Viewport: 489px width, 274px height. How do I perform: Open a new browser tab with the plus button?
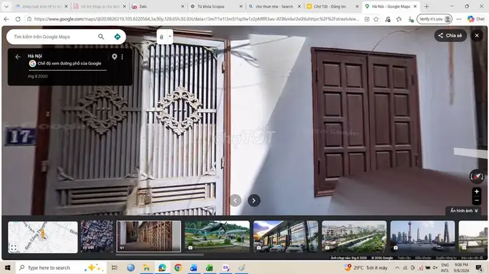pyautogui.click(x=427, y=6)
